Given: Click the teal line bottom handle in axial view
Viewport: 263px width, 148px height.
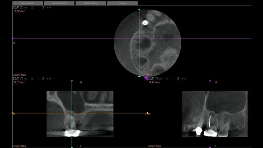Looking at the screenshot, I should 139,77.
